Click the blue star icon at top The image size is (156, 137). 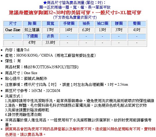coord(45,3)
